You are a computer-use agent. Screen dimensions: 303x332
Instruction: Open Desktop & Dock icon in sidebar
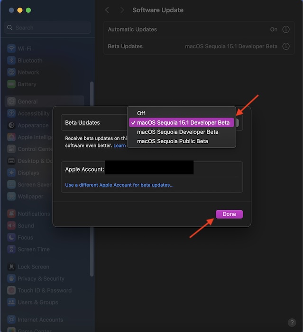11,161
